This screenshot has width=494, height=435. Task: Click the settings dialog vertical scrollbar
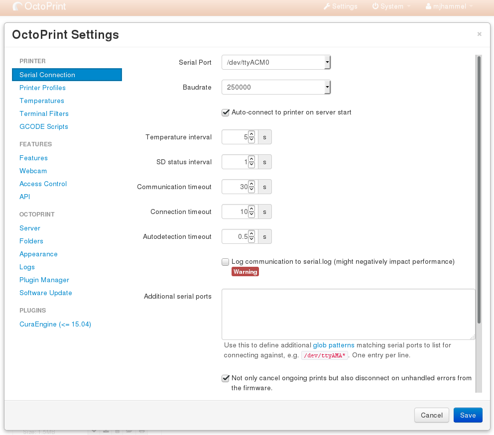pos(479,190)
